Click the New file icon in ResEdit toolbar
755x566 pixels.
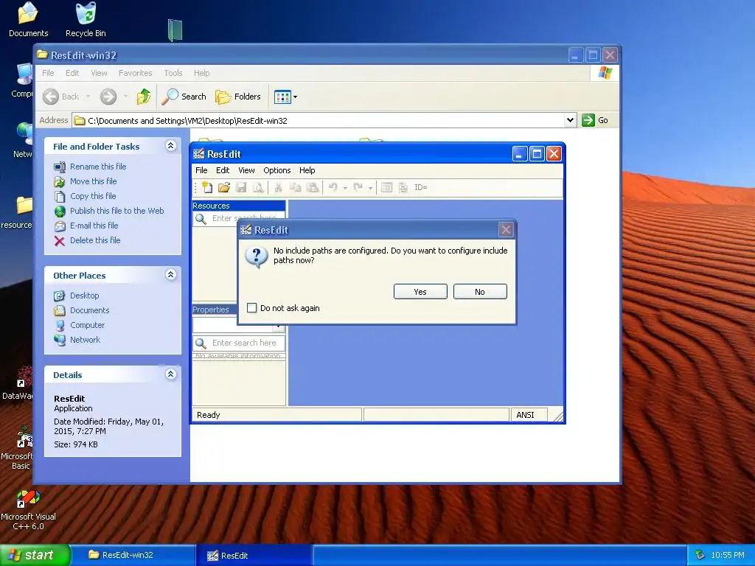(x=207, y=187)
